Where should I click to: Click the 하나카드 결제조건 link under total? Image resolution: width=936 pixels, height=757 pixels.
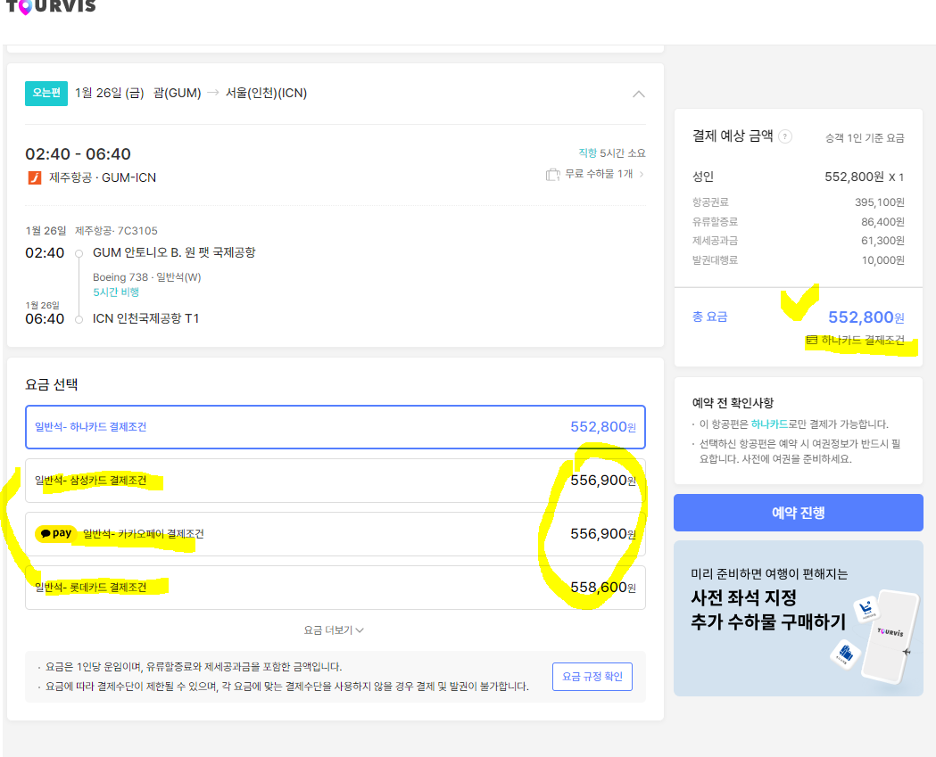point(863,340)
